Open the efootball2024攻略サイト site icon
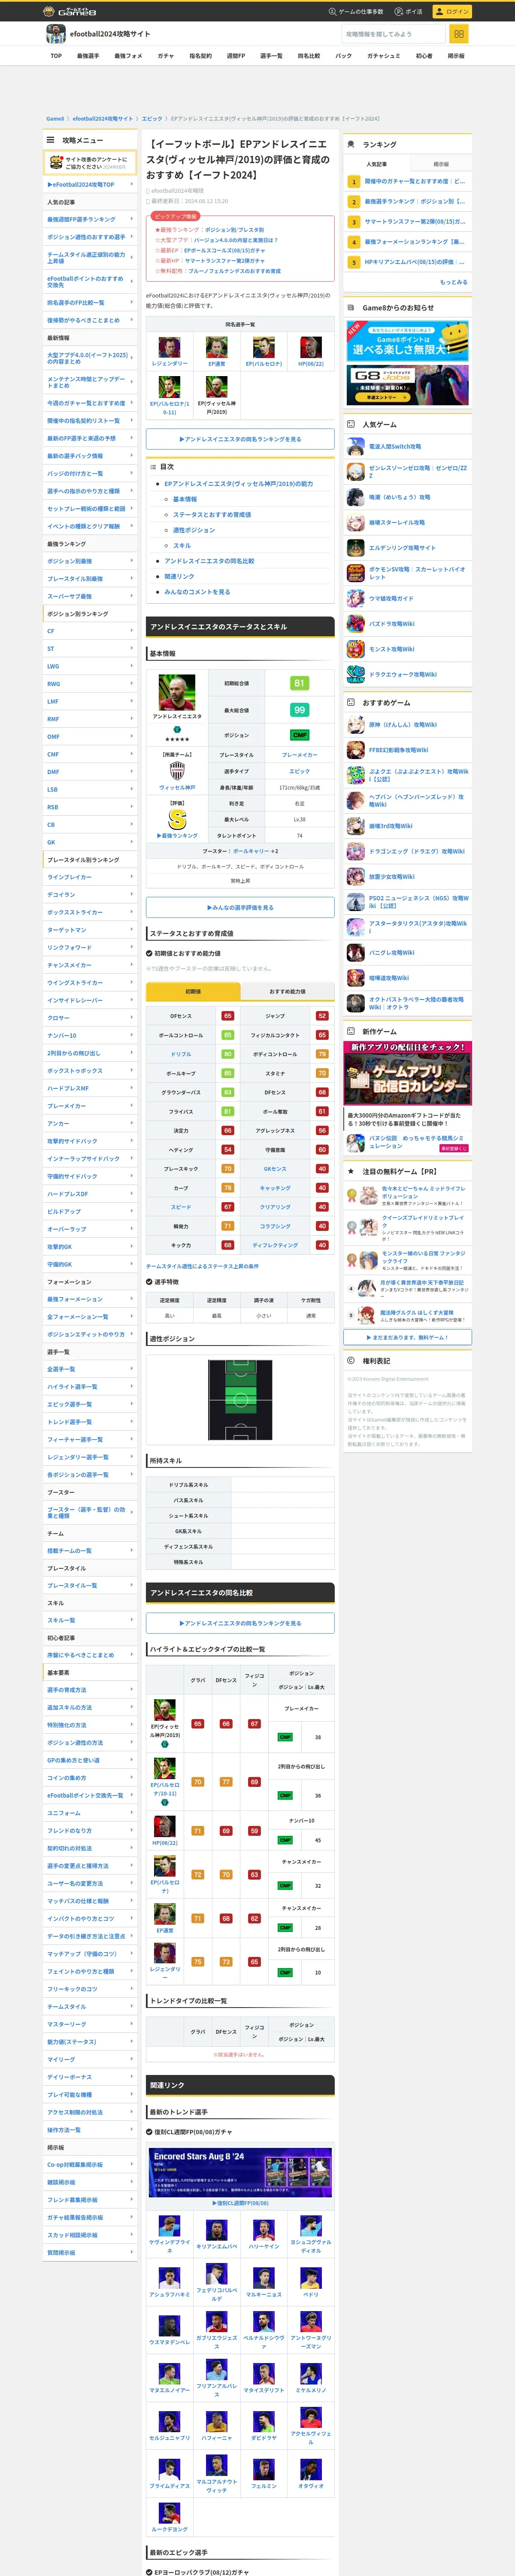The height and width of the screenshot is (2576, 515). (x=56, y=34)
